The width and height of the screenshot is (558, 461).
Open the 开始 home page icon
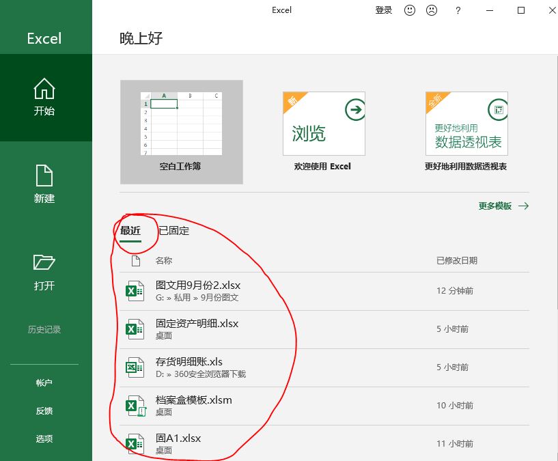click(44, 89)
